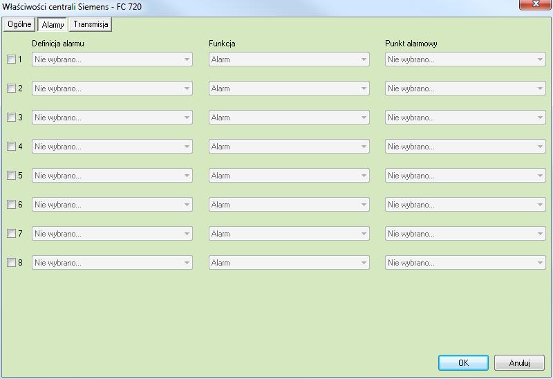
Task: Switch to the Ogólne tab
Action: [19, 24]
